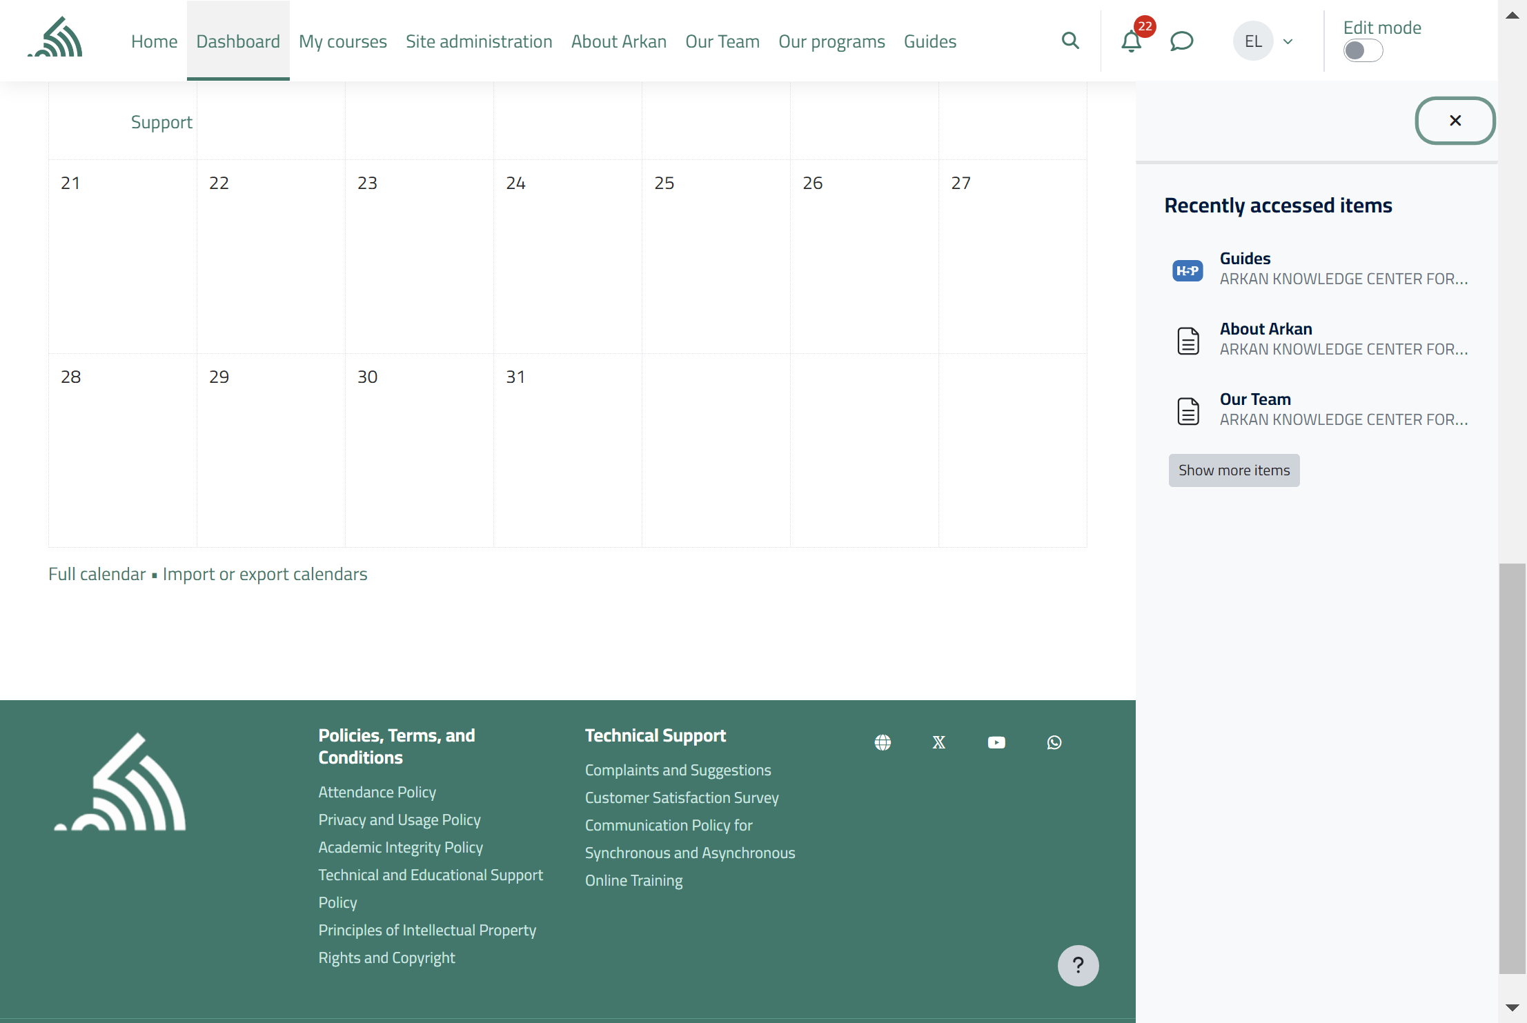
Task: Open Our programs navigation item
Action: click(831, 41)
